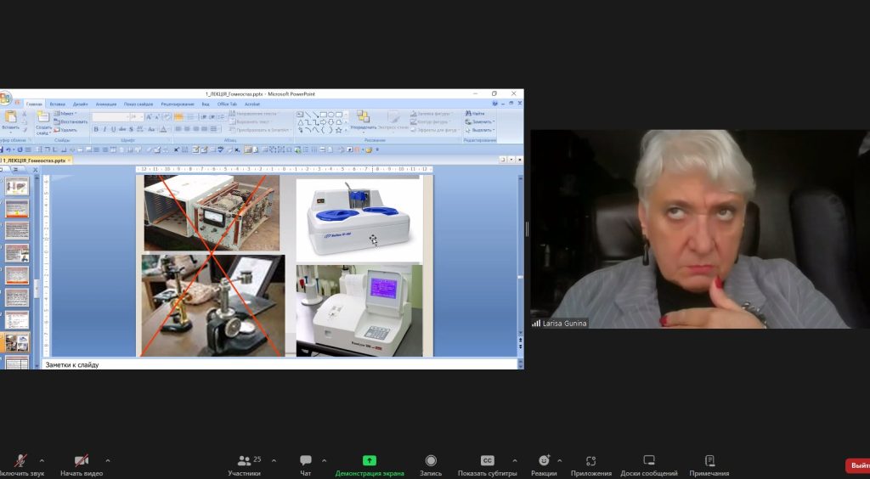Switch to the Вставка ribbon tab
The width and height of the screenshot is (870, 479).
(57, 104)
